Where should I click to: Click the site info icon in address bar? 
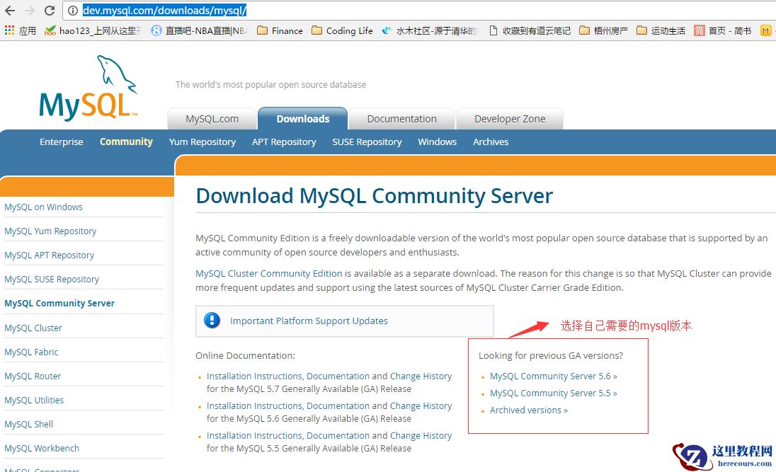click(x=73, y=11)
